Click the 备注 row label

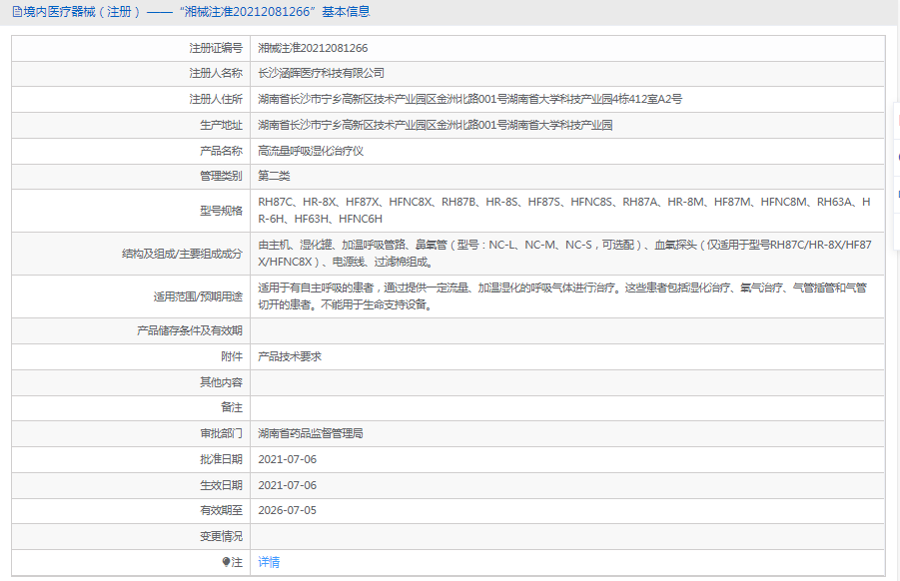(x=232, y=407)
